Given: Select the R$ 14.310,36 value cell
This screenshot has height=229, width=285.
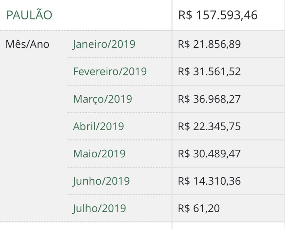Looking at the screenshot, I should (x=209, y=181).
